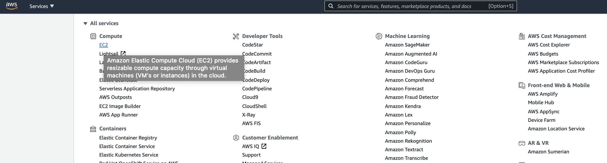
Task: Select CodePipeline under Developer Tools
Action: click(257, 88)
